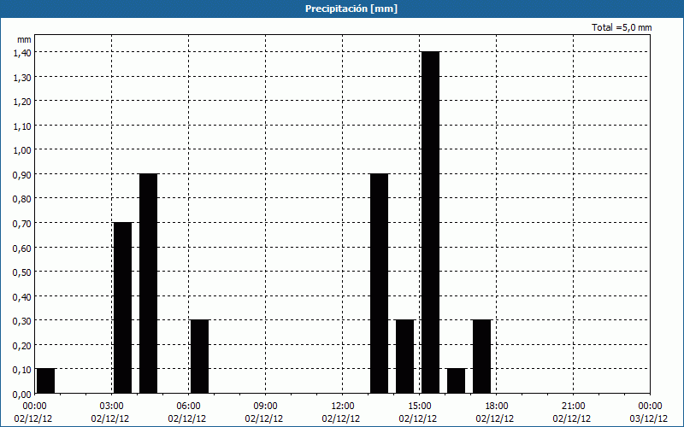Click the 03/12/12 date label
Viewport: 684px width, 427px height.
pos(649,418)
